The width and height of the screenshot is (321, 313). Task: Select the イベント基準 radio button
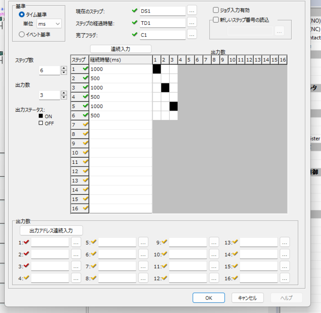pos(22,35)
